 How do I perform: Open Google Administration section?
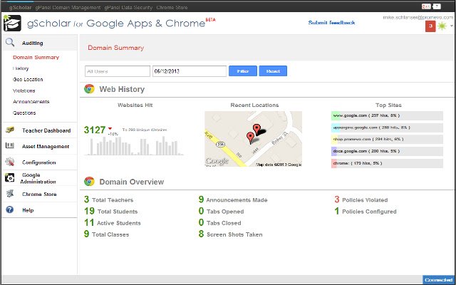pyautogui.click(x=38, y=178)
